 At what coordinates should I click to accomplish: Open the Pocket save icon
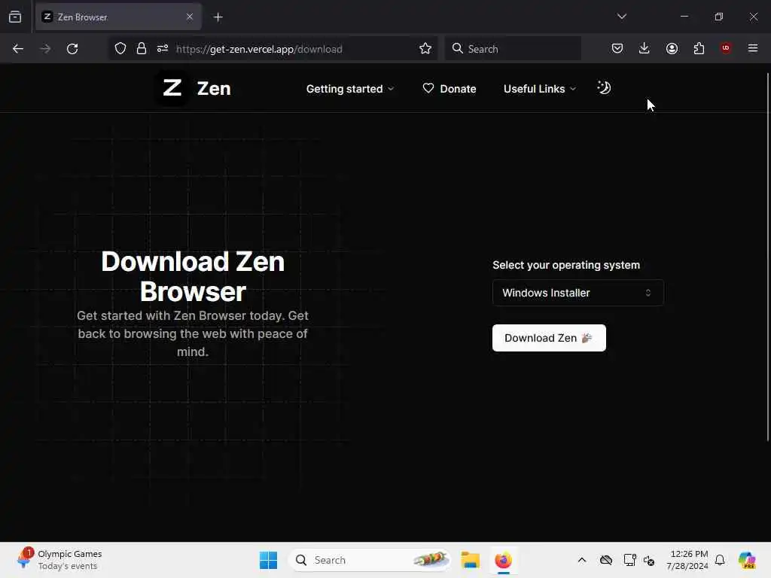(617, 48)
